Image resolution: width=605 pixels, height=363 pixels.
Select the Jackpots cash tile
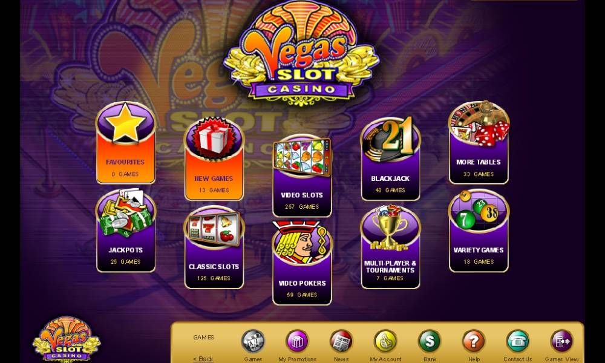[125, 231]
